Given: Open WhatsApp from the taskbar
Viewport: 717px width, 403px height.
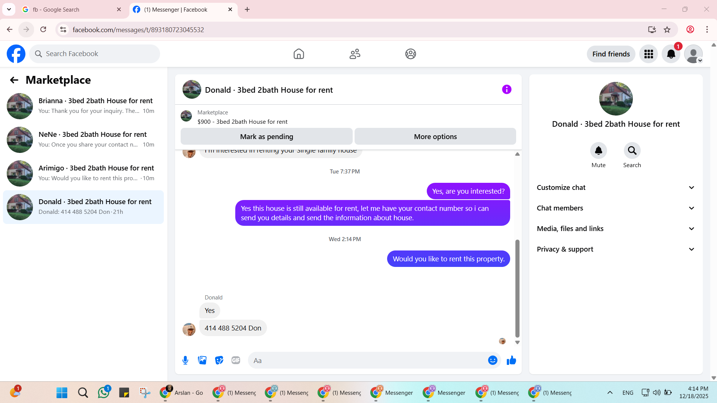Looking at the screenshot, I should coord(104,393).
